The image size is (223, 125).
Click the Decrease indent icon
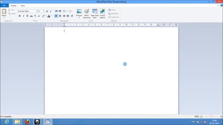pyautogui.click(x=56, y=11)
